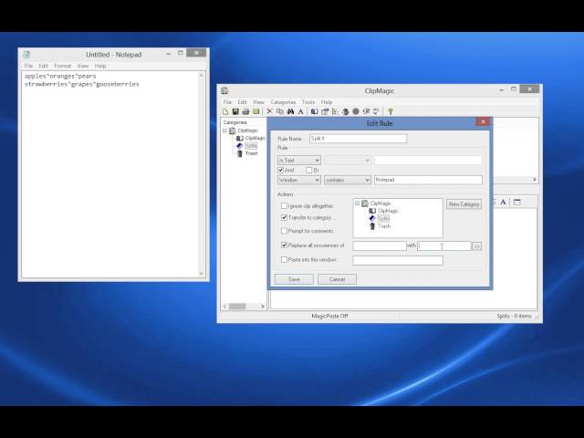Click the ClipMagic app icon in its title bar
Screen dimensions: 584x438
tap(224, 90)
